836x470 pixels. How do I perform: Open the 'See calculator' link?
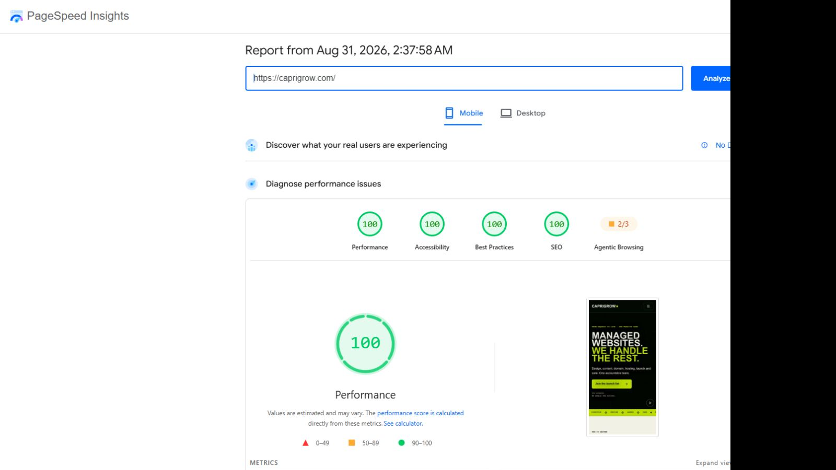pyautogui.click(x=403, y=424)
